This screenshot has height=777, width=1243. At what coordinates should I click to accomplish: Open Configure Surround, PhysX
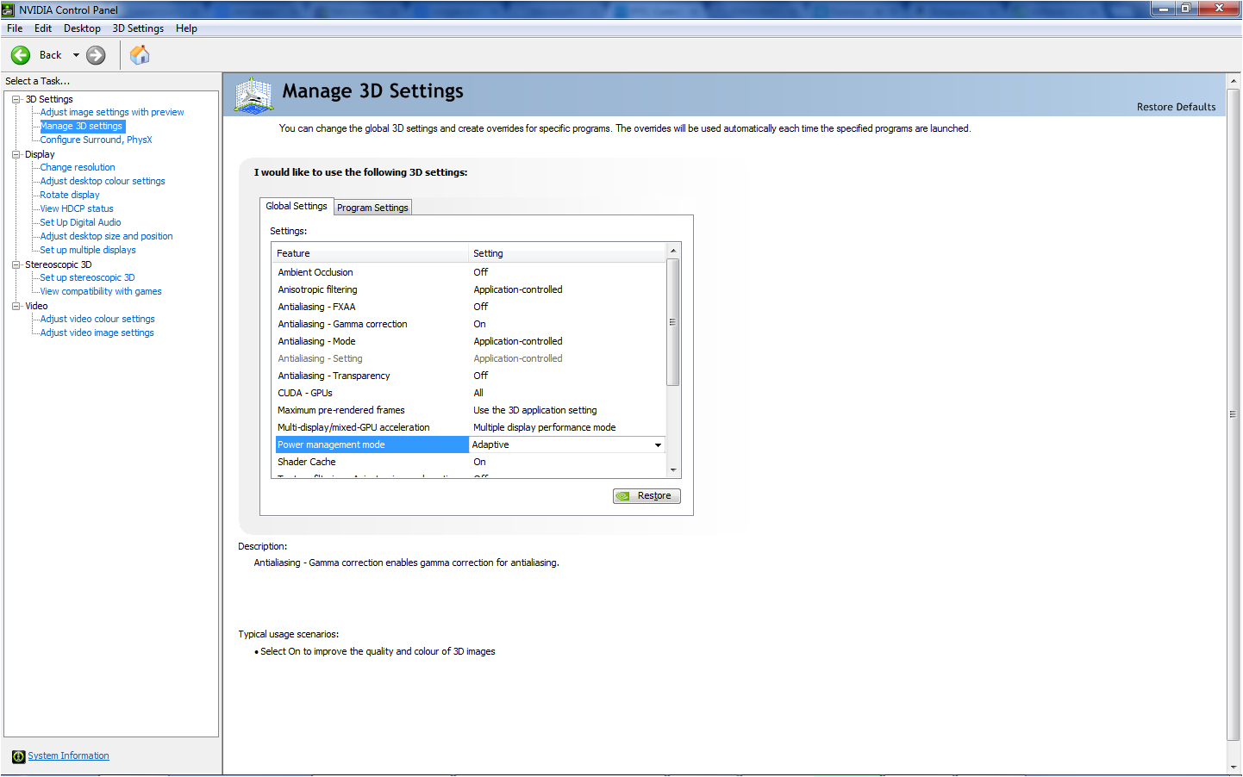[96, 140]
